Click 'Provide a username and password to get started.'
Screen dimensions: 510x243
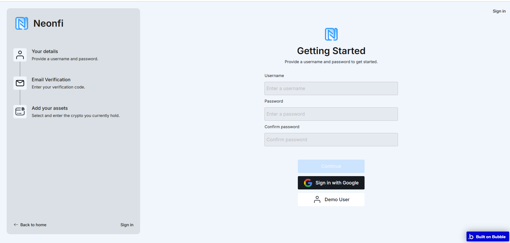click(x=331, y=62)
